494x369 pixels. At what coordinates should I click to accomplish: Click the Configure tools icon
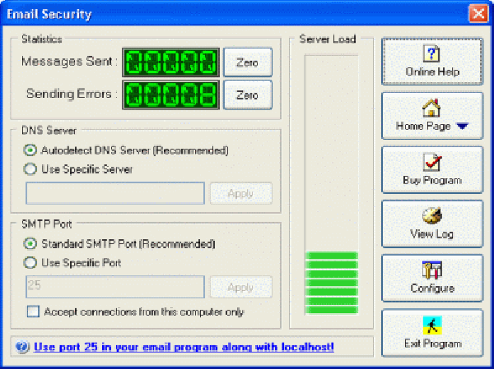(x=432, y=270)
